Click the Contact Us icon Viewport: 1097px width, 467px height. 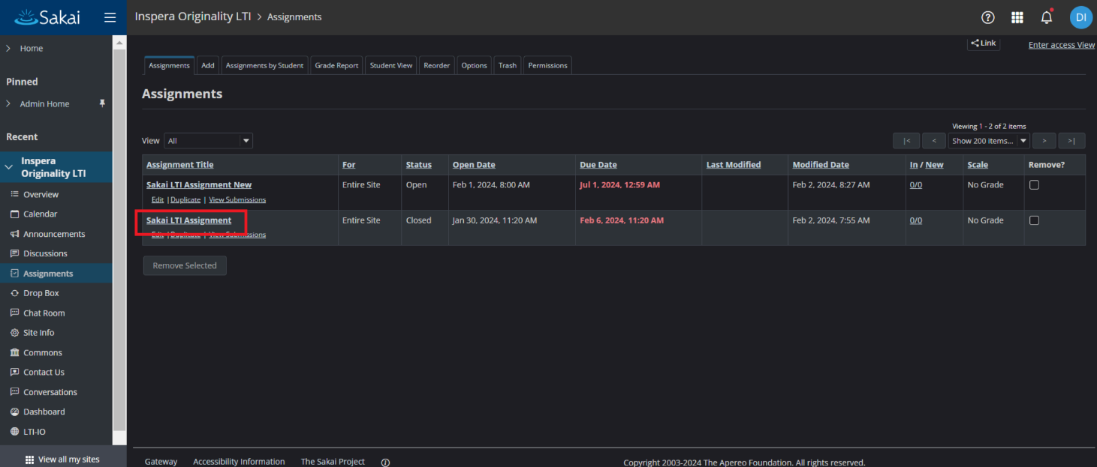click(x=14, y=372)
